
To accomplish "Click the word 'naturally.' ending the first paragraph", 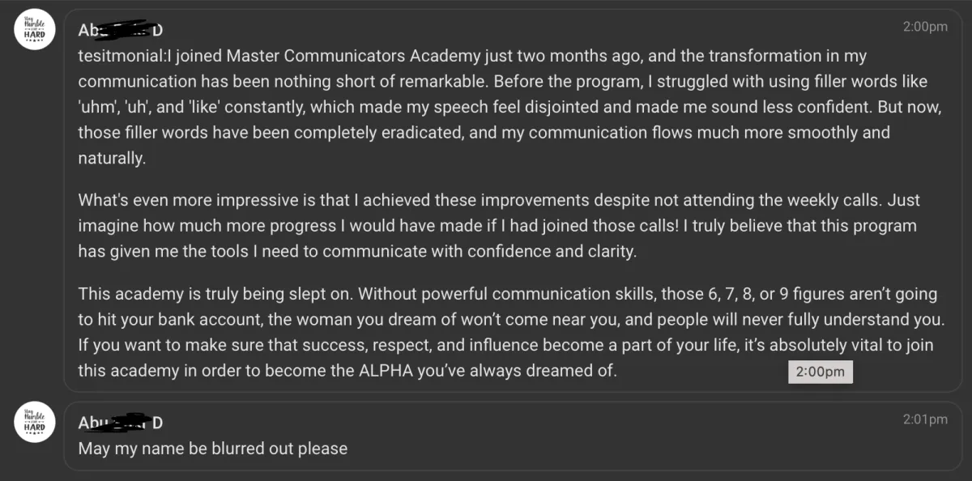I will pos(112,159).
